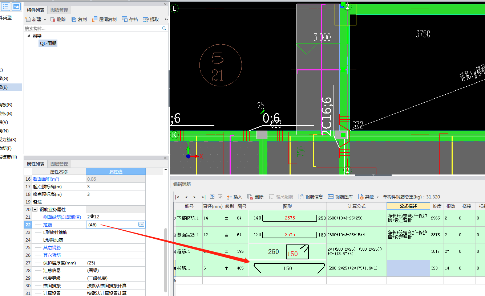Click the 箍筋.1 shape diagram cell
485x296 pixels.
[x=287, y=251]
